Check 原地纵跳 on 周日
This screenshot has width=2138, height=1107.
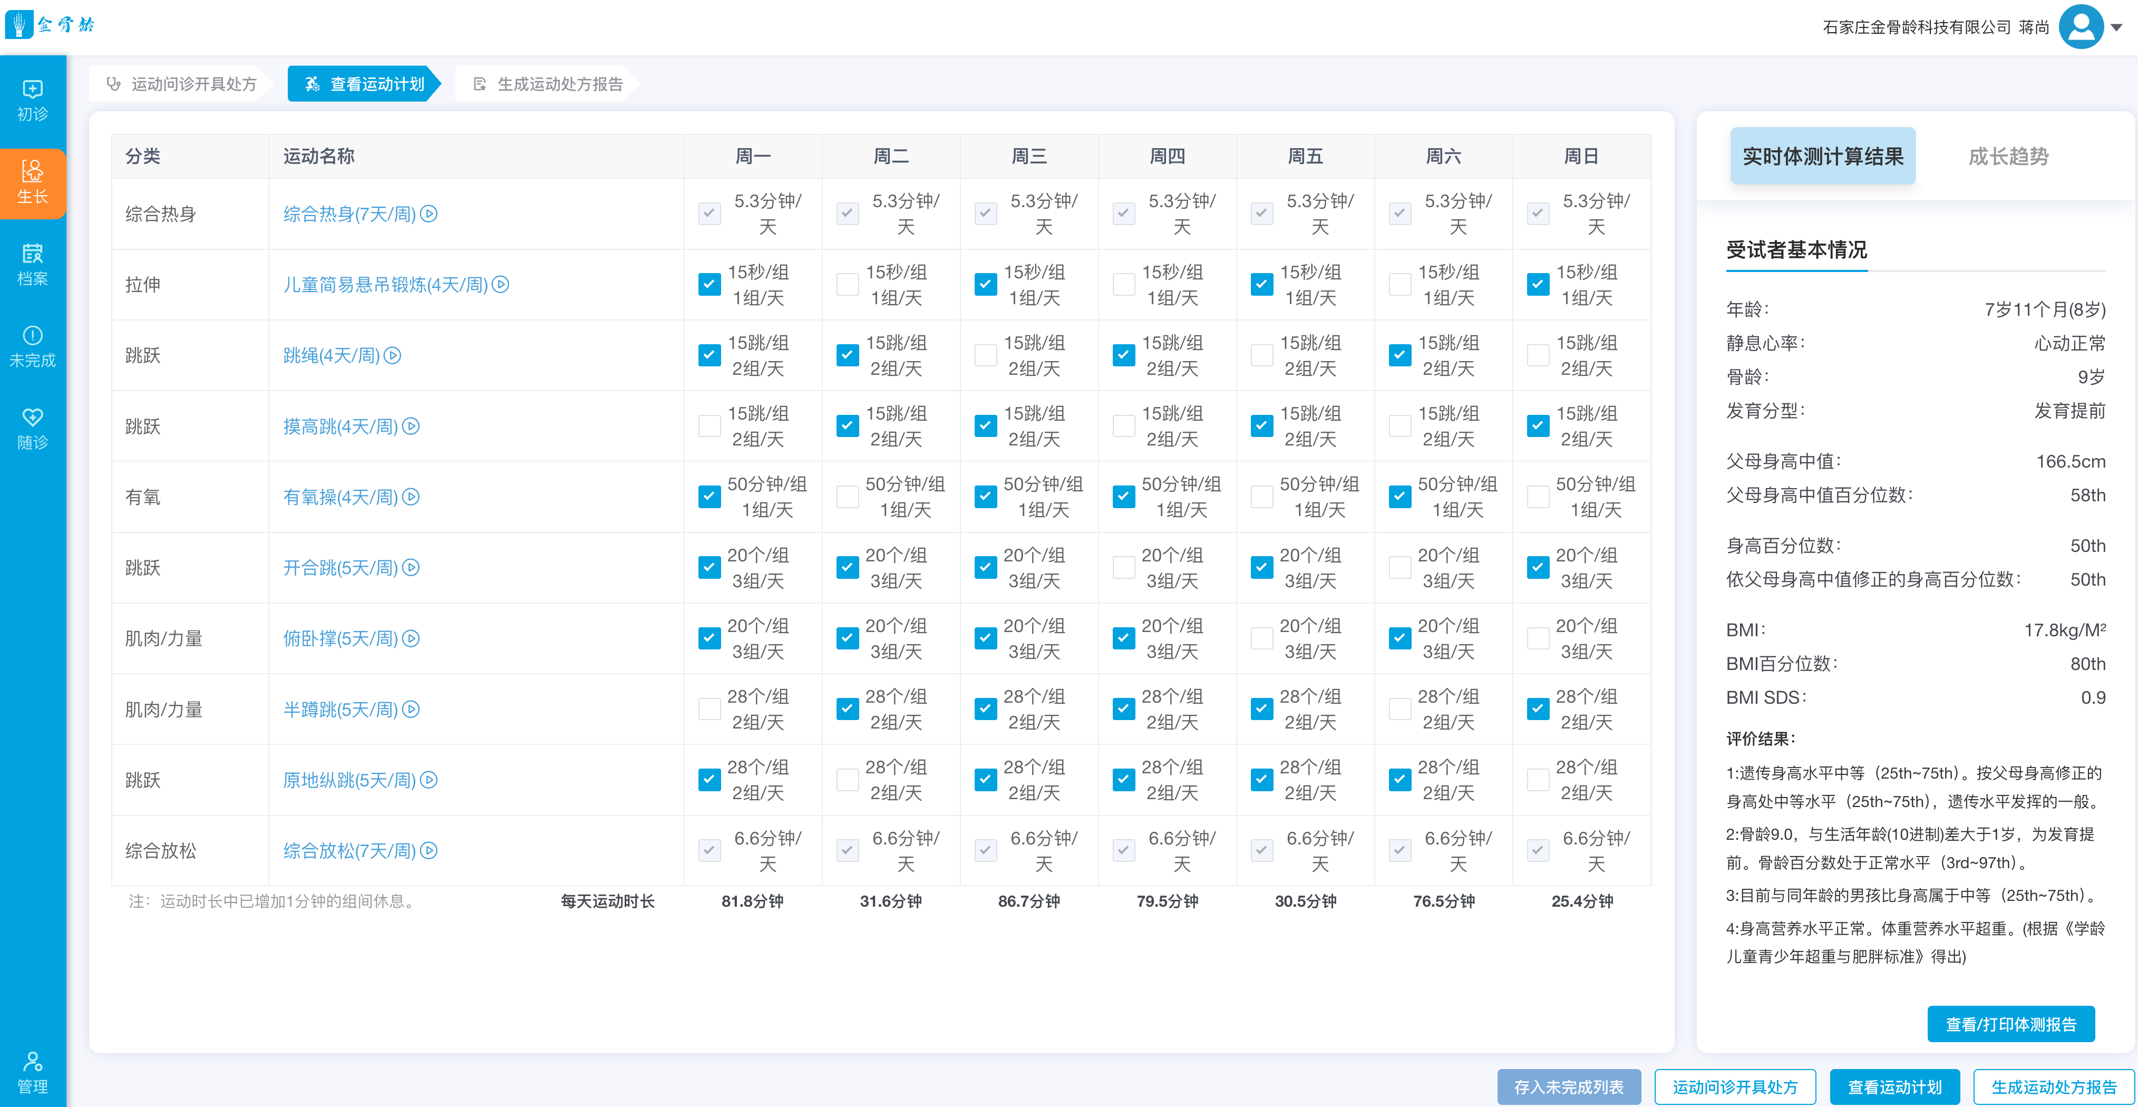click(x=1538, y=780)
